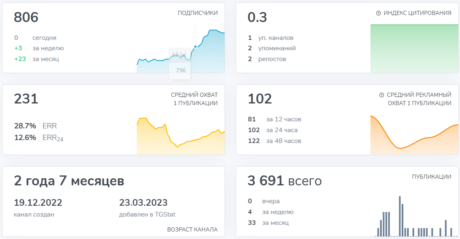Viewport: 460px width, 239px height.
Task: Click the 2 упоминаний row
Action: [x=272, y=48]
